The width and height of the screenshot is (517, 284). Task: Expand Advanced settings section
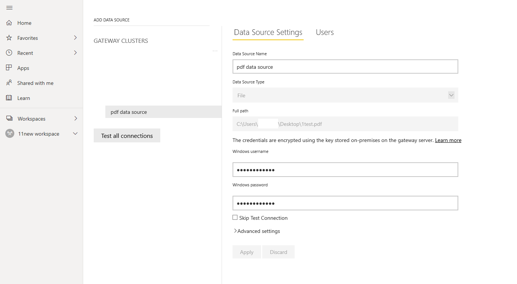tap(257, 231)
